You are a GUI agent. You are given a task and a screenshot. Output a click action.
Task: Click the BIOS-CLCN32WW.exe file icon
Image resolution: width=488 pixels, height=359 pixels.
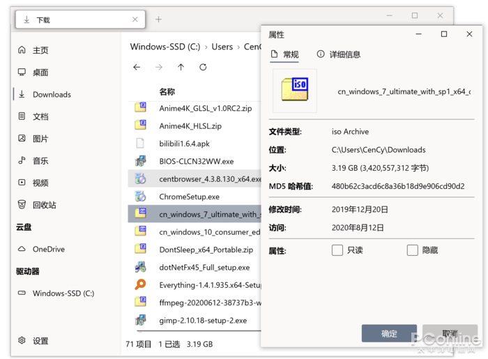[x=140, y=161]
